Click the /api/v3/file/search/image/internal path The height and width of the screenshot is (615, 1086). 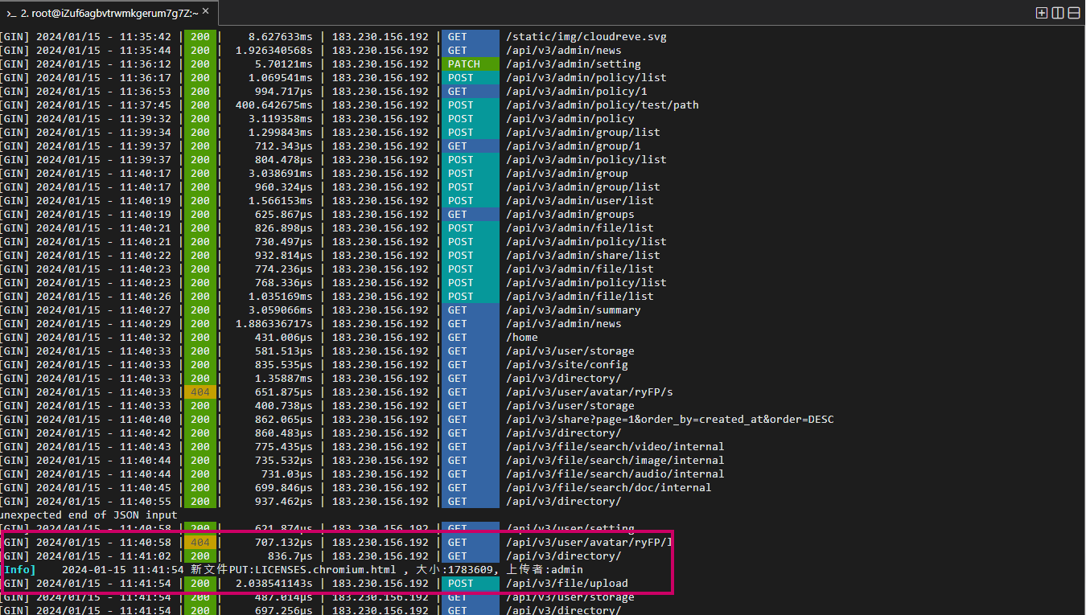(x=615, y=461)
